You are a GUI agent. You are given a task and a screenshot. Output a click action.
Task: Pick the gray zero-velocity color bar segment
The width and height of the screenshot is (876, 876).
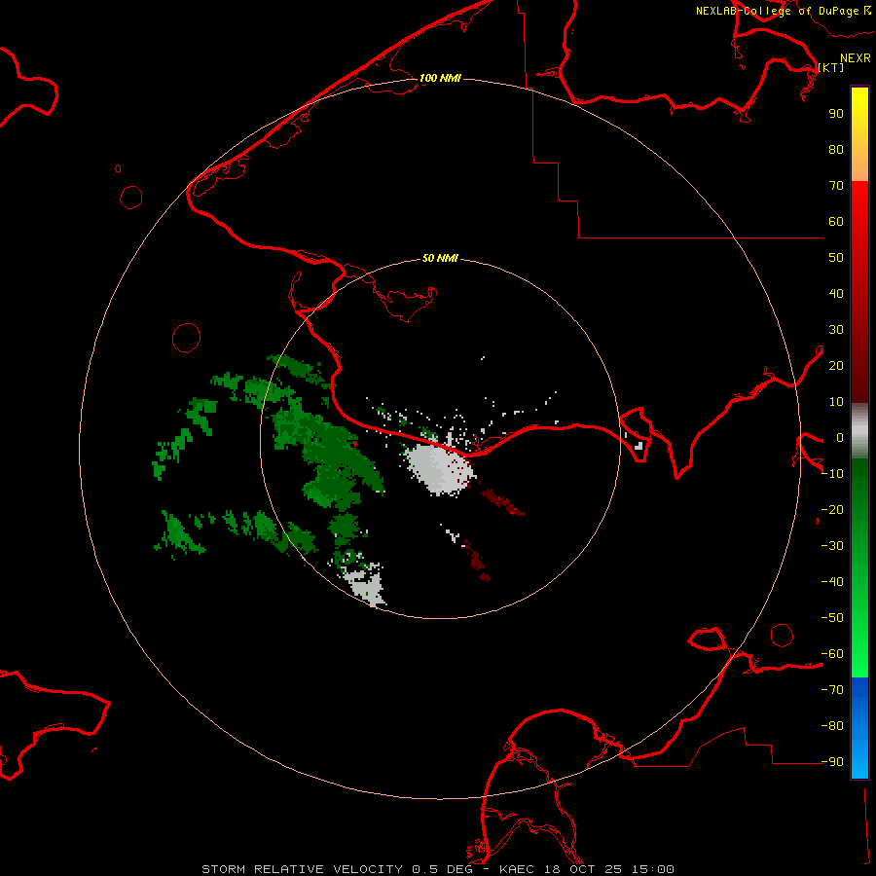click(859, 431)
